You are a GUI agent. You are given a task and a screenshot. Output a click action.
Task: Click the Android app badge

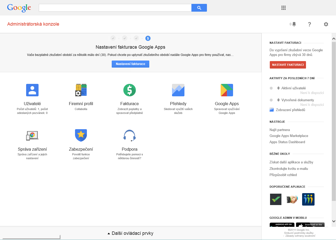pyautogui.click(x=282, y=225)
